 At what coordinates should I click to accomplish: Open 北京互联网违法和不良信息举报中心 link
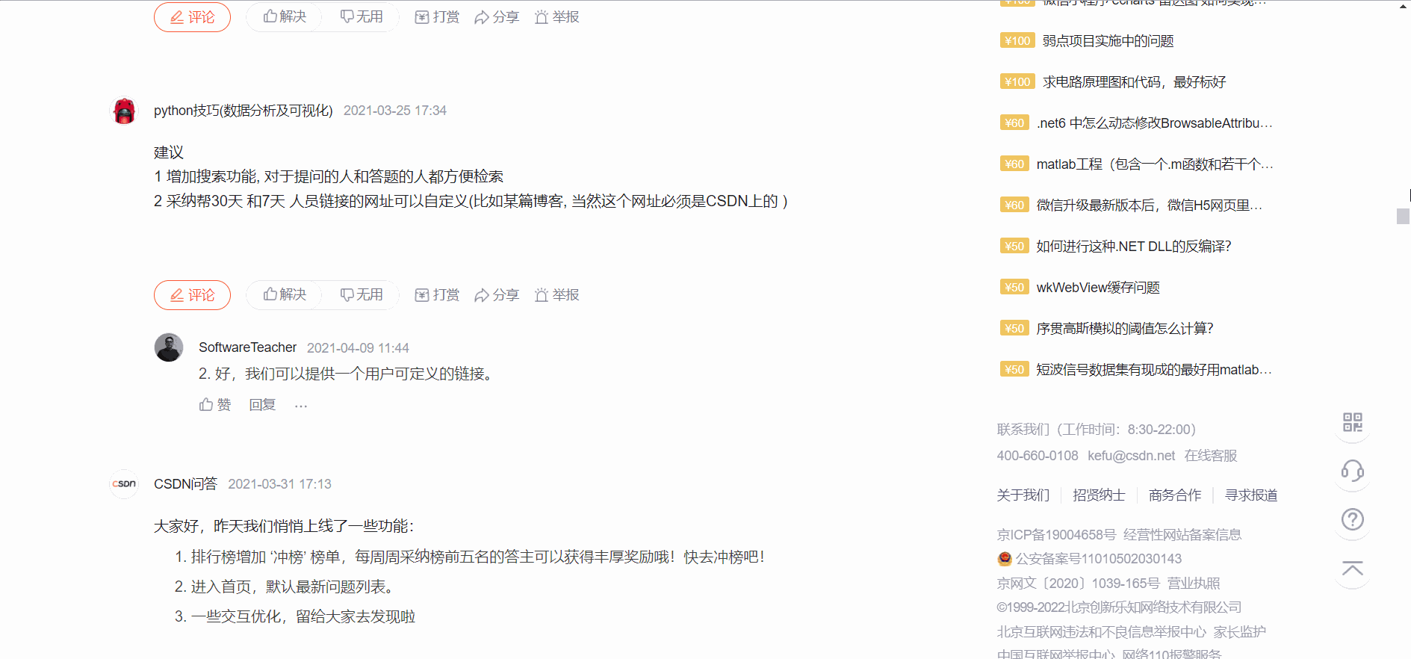1101,632
